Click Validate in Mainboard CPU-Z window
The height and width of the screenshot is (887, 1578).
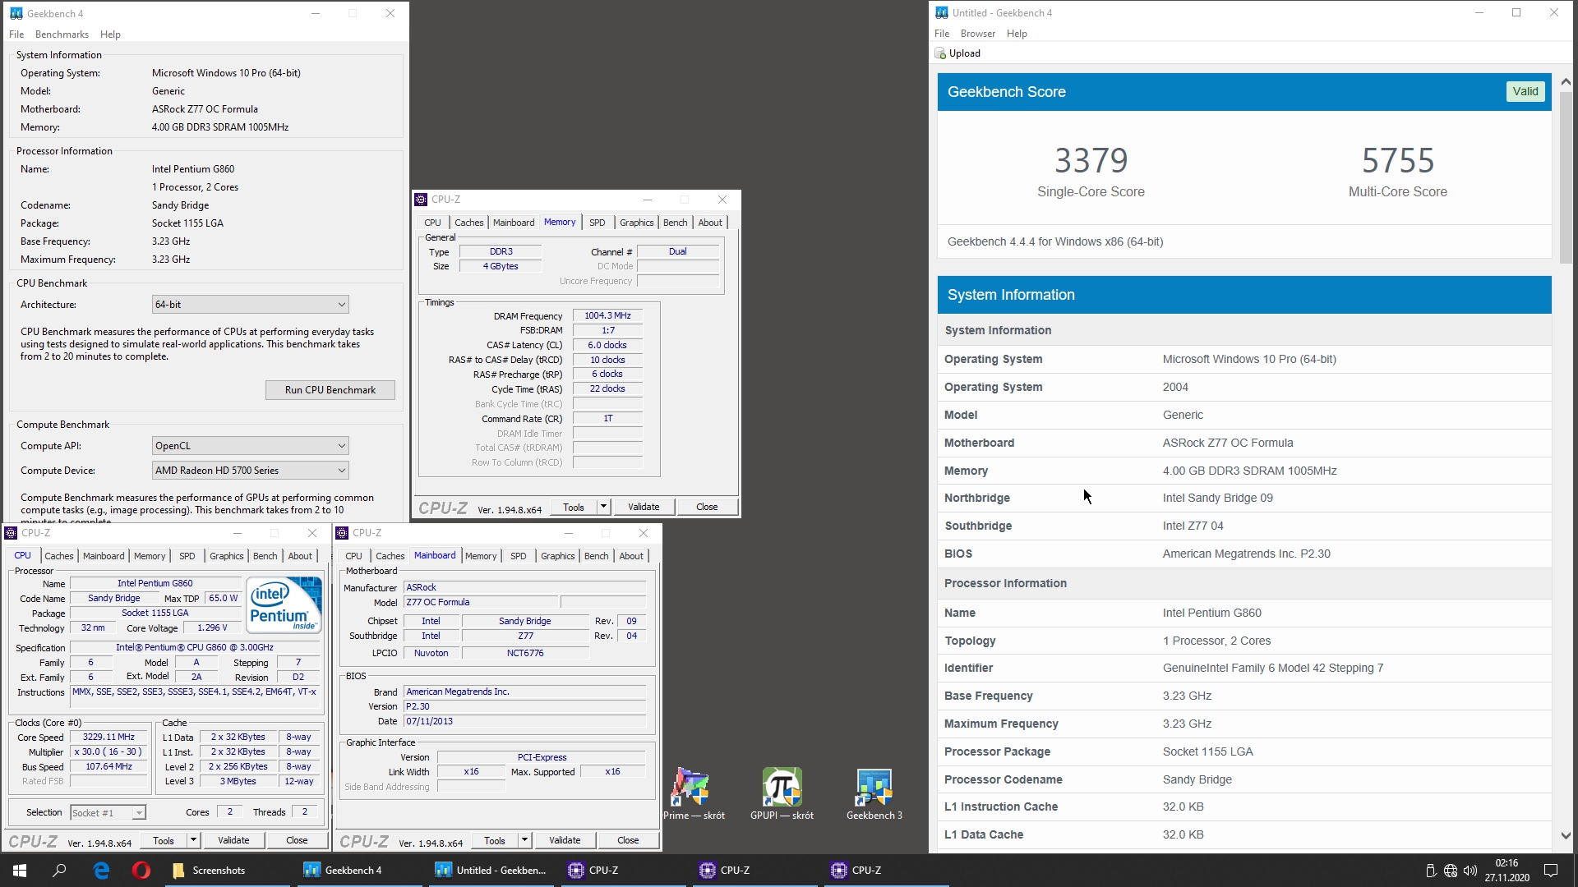click(x=565, y=840)
